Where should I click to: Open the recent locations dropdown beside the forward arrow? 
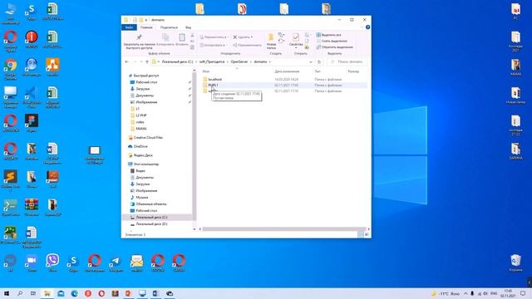[x=141, y=61]
